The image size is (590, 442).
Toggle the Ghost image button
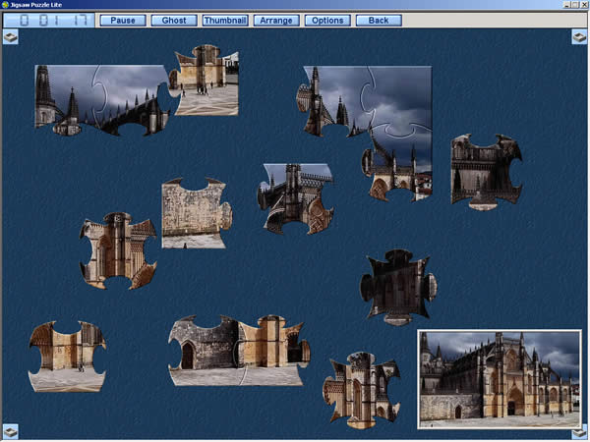coord(174,21)
